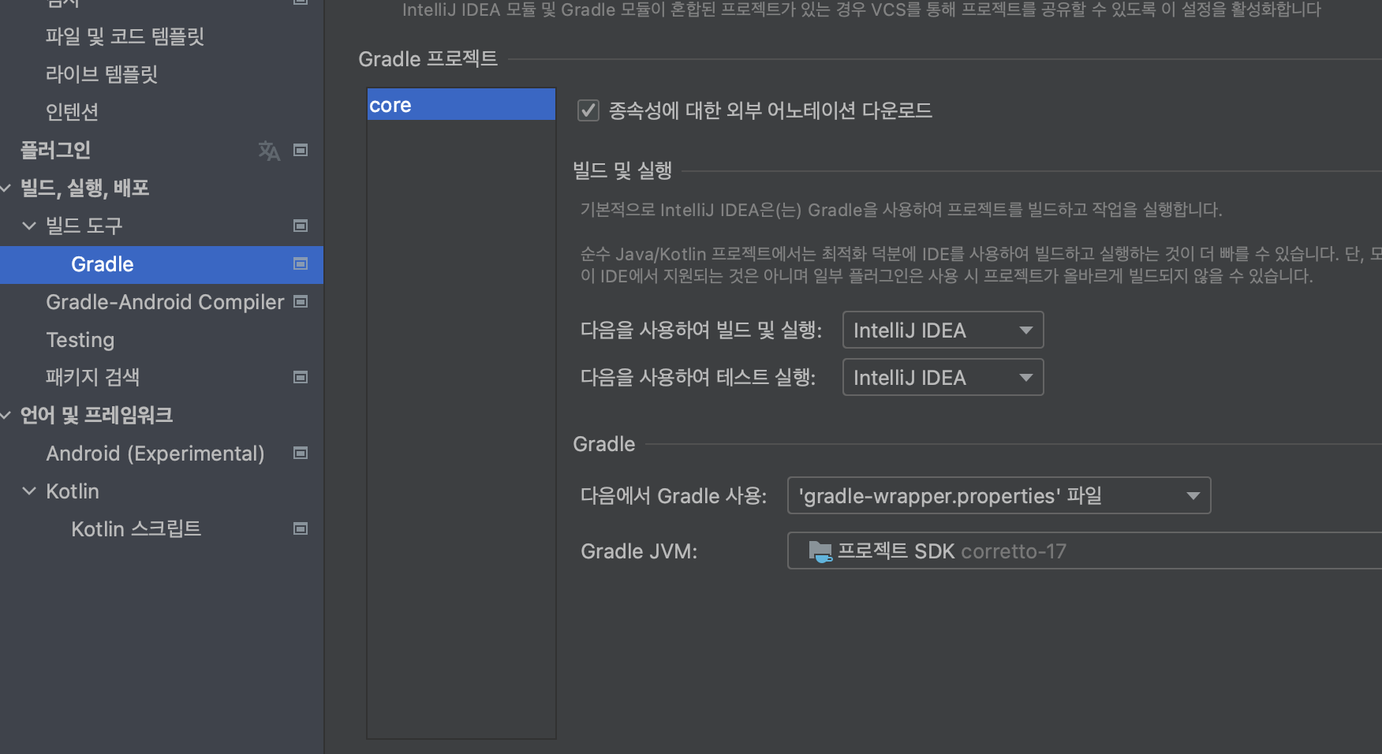Collapse the Kotlin tree node
The height and width of the screenshot is (754, 1382).
click(x=29, y=491)
